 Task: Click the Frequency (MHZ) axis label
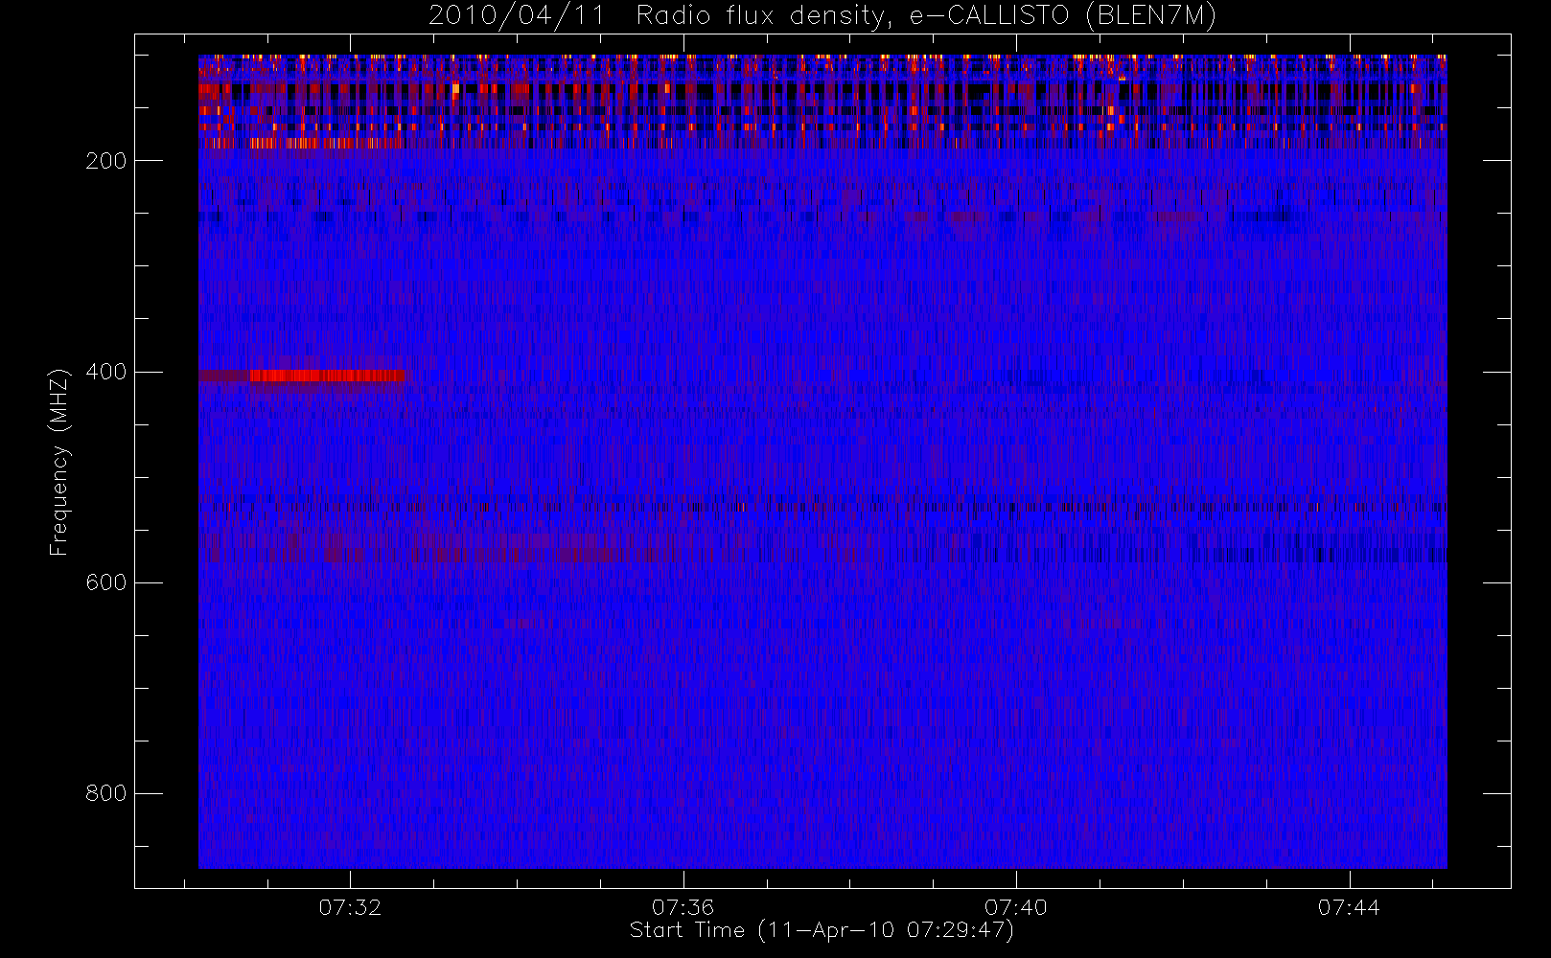[x=59, y=462]
